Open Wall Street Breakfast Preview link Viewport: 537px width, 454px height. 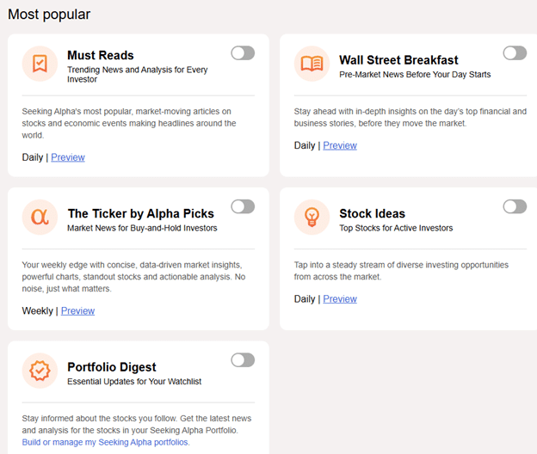pyautogui.click(x=340, y=145)
